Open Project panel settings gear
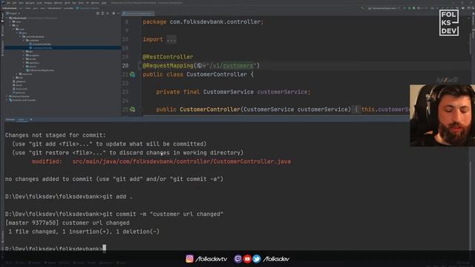The width and height of the screenshot is (475, 267). (x=114, y=13)
